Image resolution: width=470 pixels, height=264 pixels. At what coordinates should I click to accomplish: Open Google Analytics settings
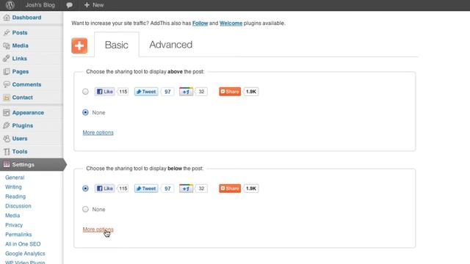(25, 254)
